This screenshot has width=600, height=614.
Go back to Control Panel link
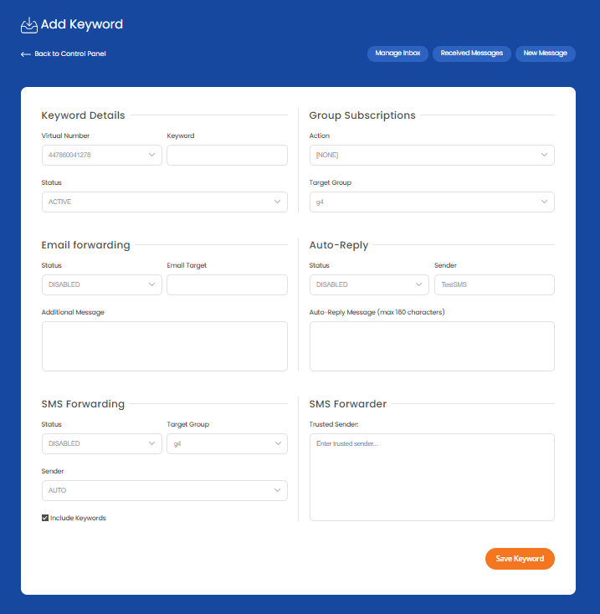70,54
